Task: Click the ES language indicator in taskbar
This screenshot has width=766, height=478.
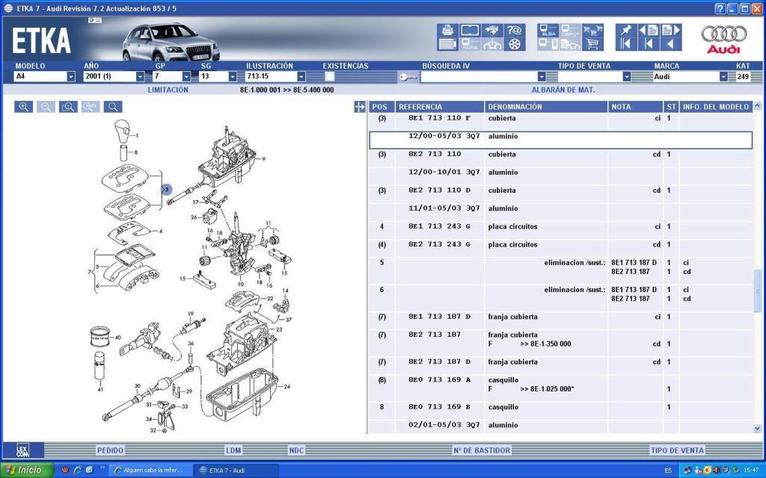Action: 668,471
